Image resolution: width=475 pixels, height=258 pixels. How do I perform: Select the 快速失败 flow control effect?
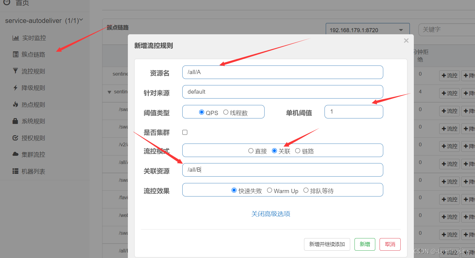coord(234,190)
